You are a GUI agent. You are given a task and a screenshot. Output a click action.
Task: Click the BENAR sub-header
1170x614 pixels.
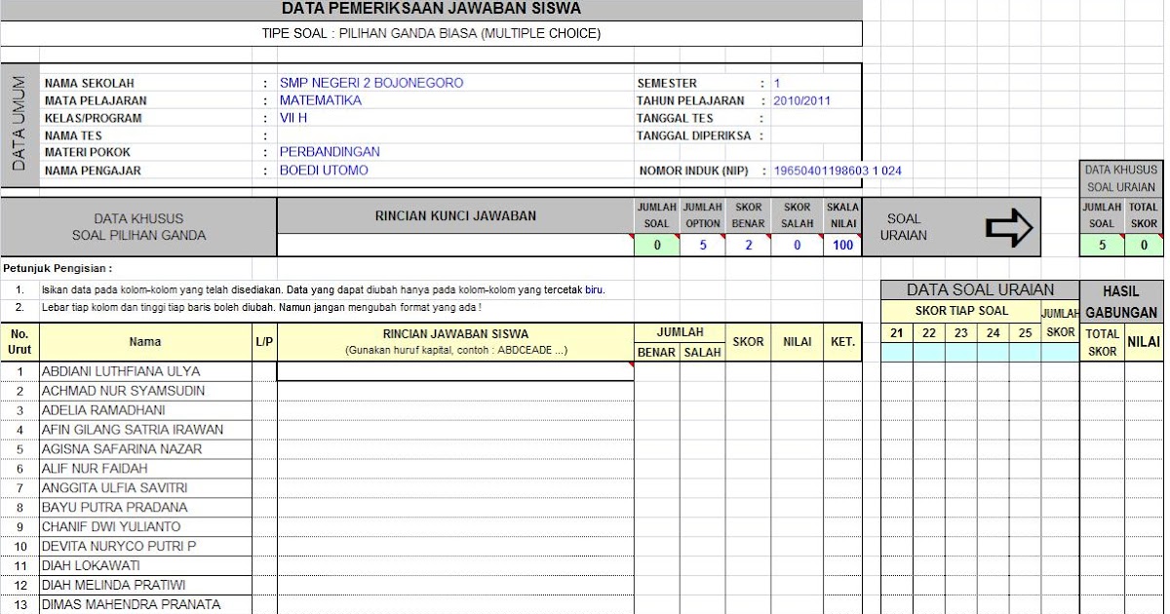coord(657,352)
